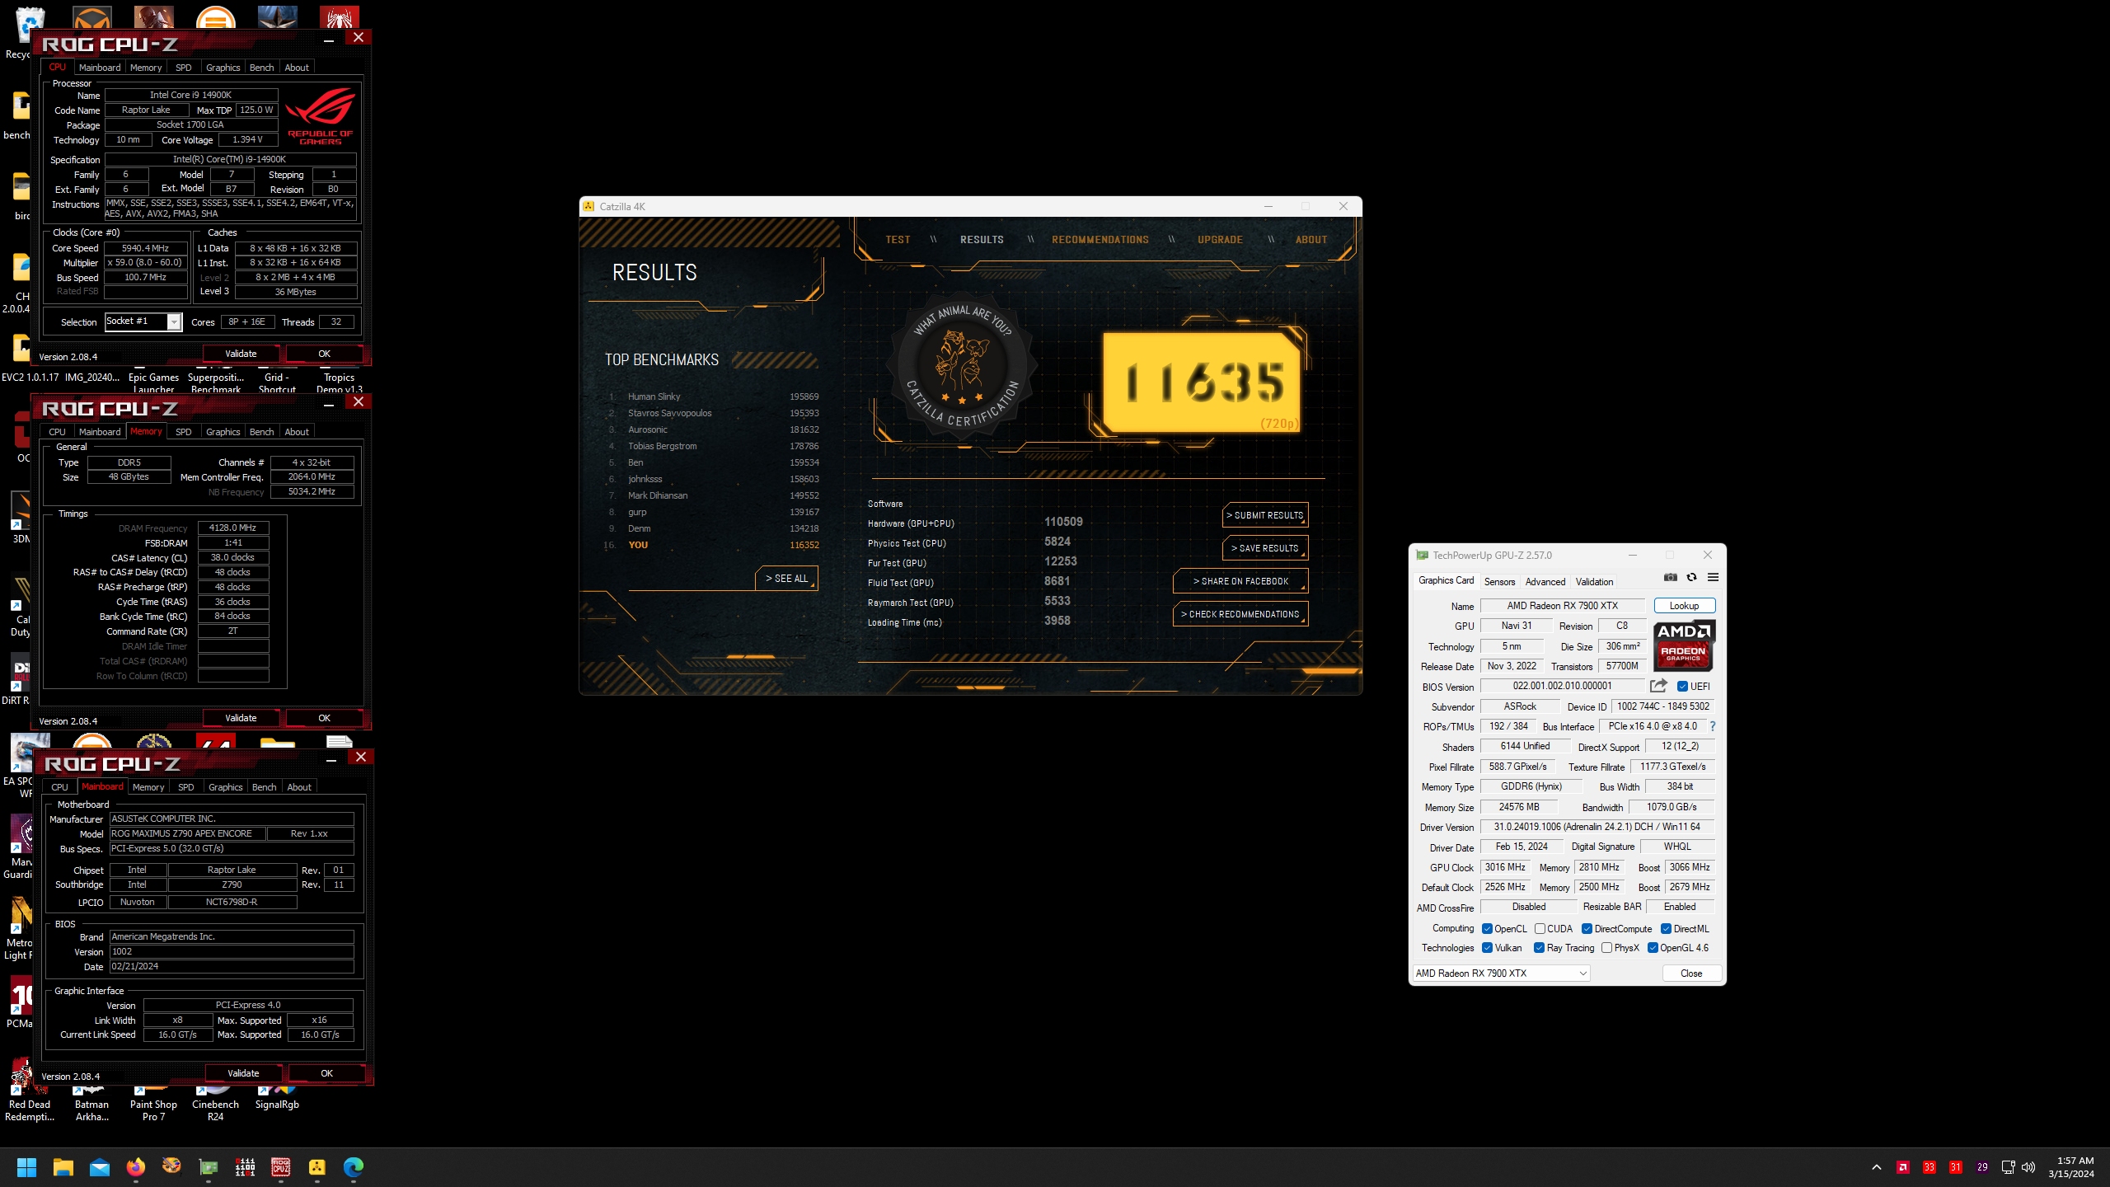Viewport: 2110px width, 1187px height.
Task: Open File Explorer from taskbar
Action: (63, 1167)
